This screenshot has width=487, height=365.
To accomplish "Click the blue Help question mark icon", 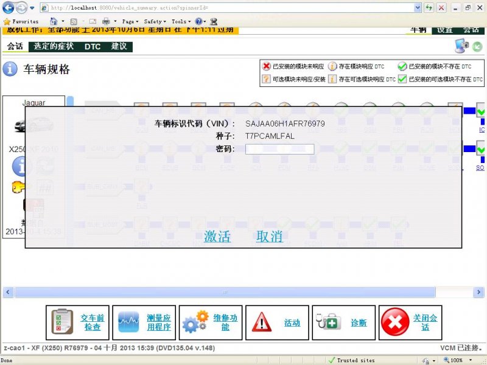I will click(x=198, y=21).
